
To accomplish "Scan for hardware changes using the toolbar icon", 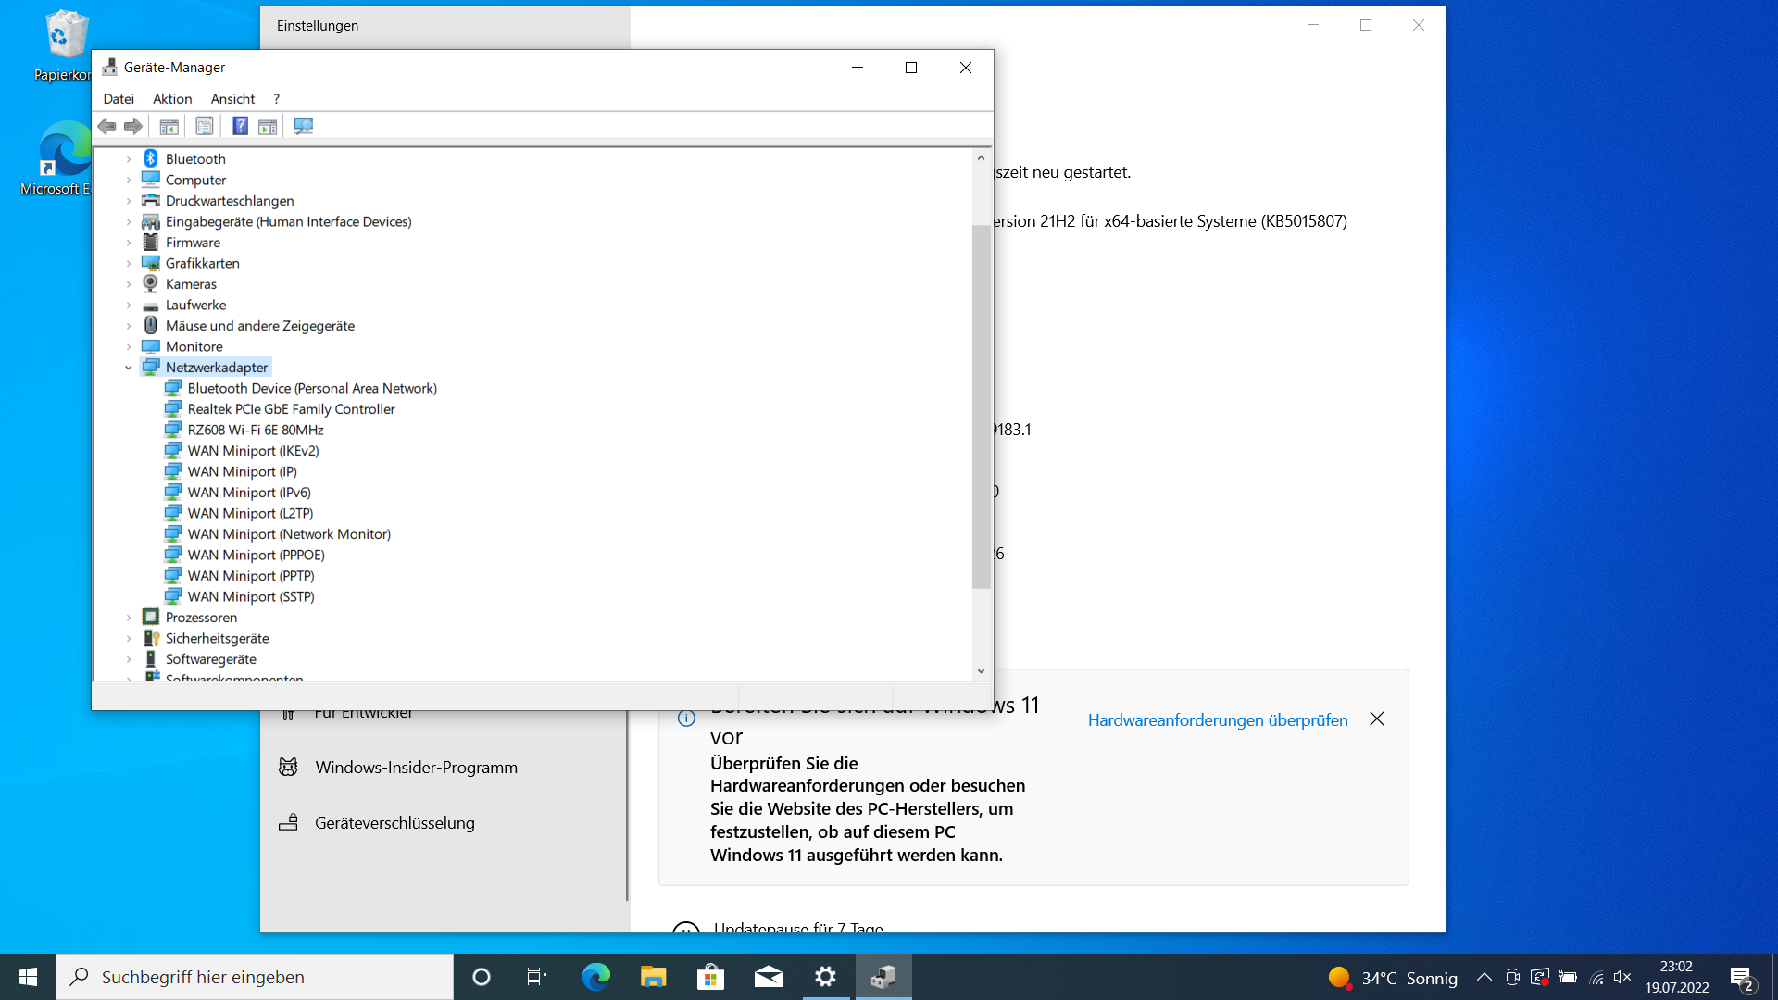I will [x=303, y=126].
